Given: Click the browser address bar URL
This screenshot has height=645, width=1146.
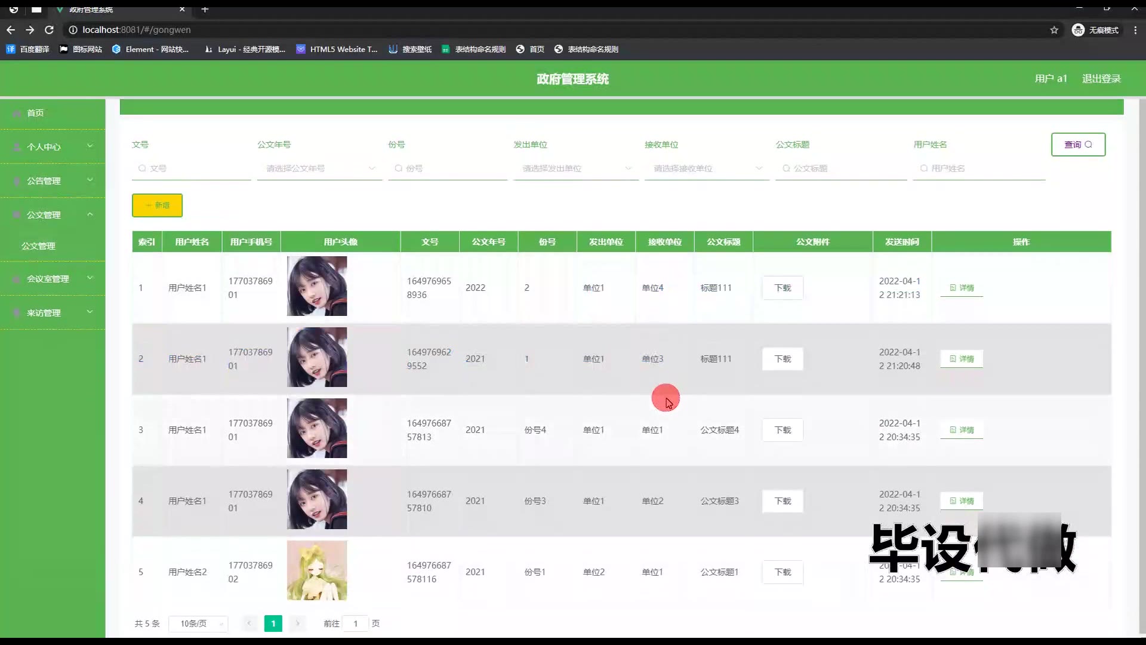Looking at the screenshot, I should click(137, 30).
